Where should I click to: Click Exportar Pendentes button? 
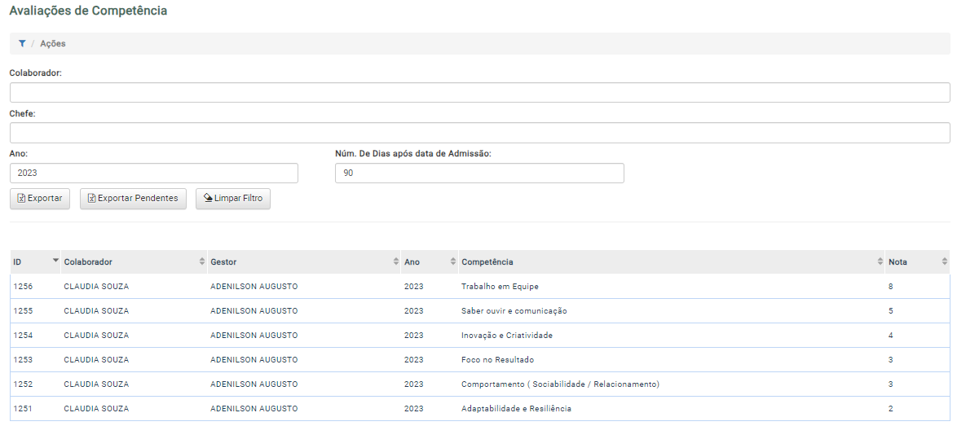pos(133,199)
